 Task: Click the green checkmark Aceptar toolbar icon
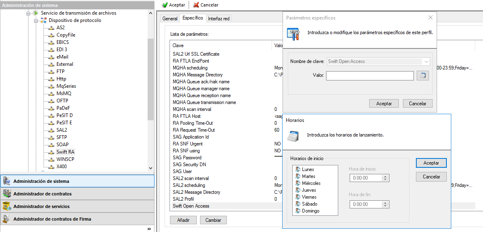165,5
